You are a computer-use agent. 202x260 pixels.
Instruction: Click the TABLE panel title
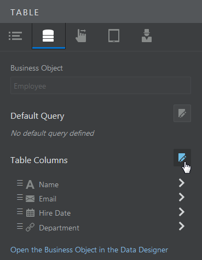pos(25,13)
